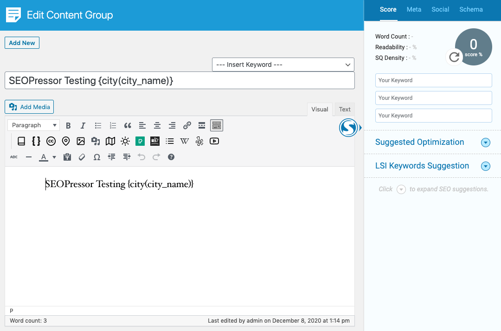501x331 pixels.
Task: Click the Add Media button
Action: tap(29, 107)
